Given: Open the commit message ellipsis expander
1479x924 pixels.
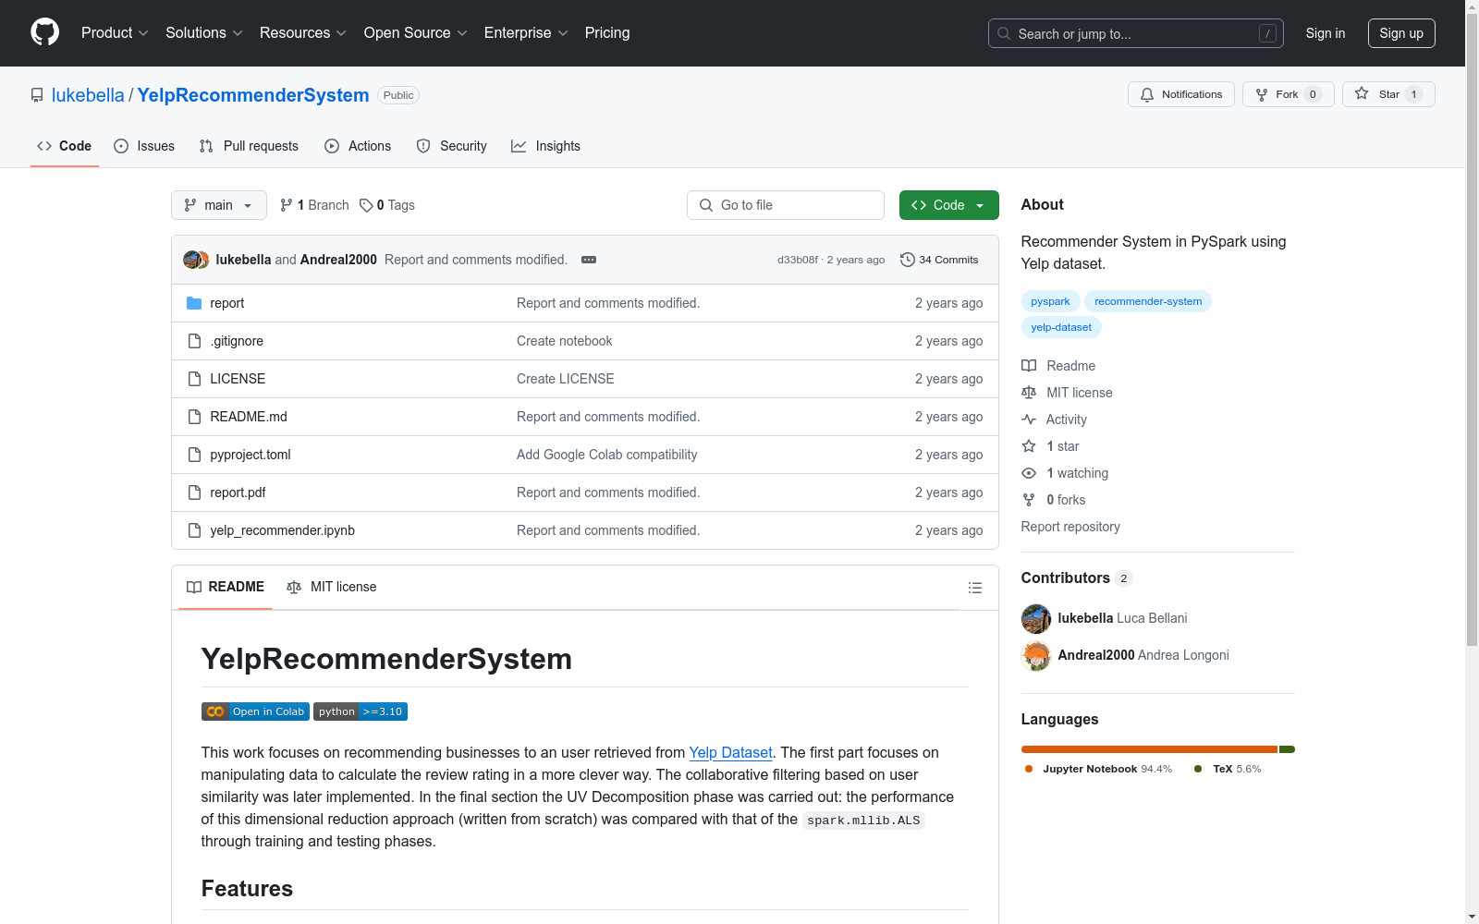Looking at the screenshot, I should pos(589,260).
